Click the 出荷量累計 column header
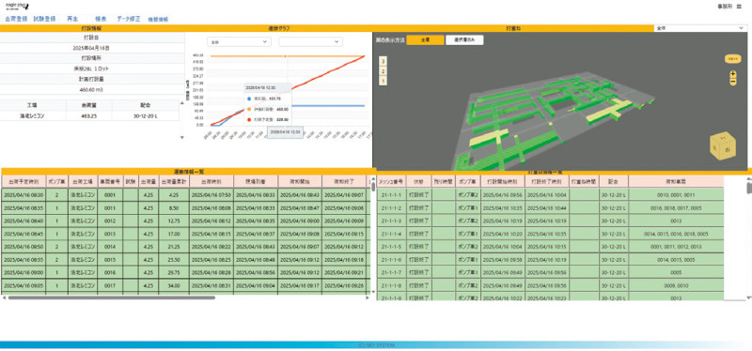Image resolution: width=752 pixels, height=351 pixels. (x=174, y=181)
